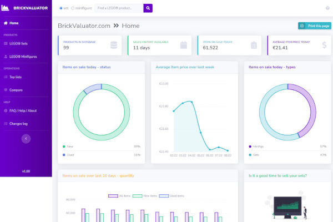Click the Sets legend dot in types chart
This screenshot has height=222, width=333.
pos(250,155)
